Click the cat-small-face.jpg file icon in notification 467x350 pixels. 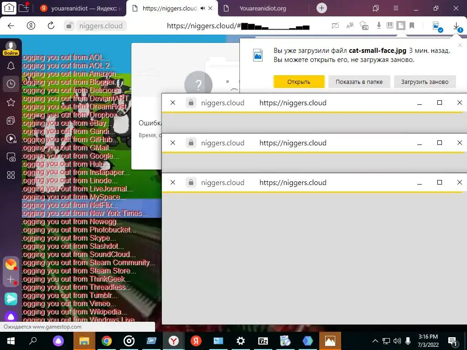(x=258, y=55)
